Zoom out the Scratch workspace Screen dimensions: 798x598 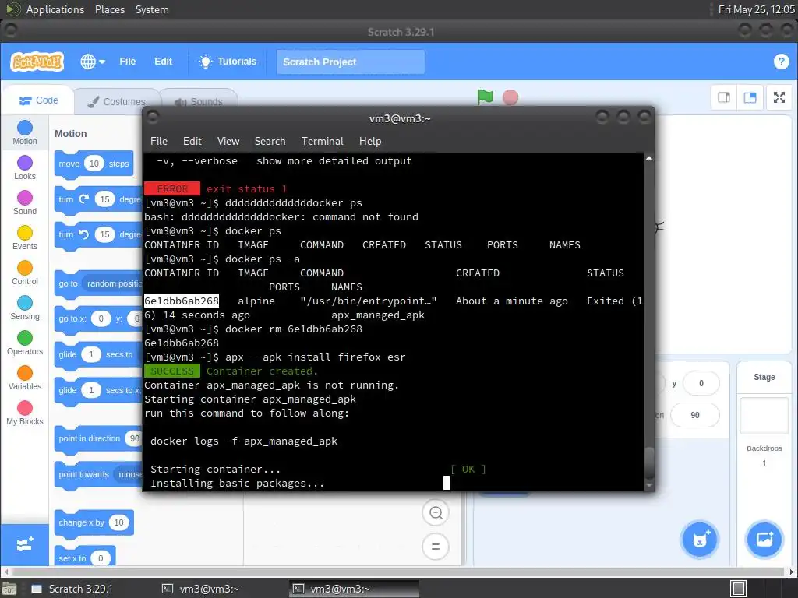point(436,512)
